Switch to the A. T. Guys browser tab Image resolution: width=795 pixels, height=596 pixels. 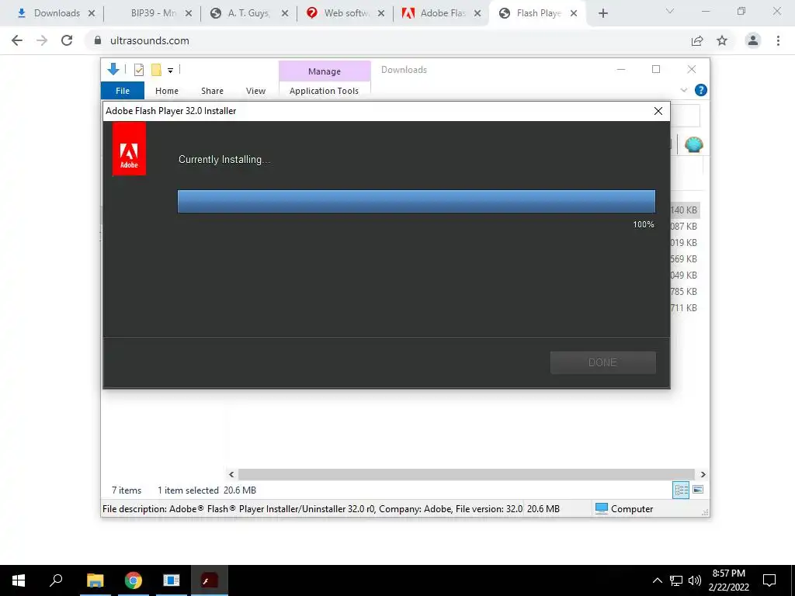pyautogui.click(x=248, y=13)
